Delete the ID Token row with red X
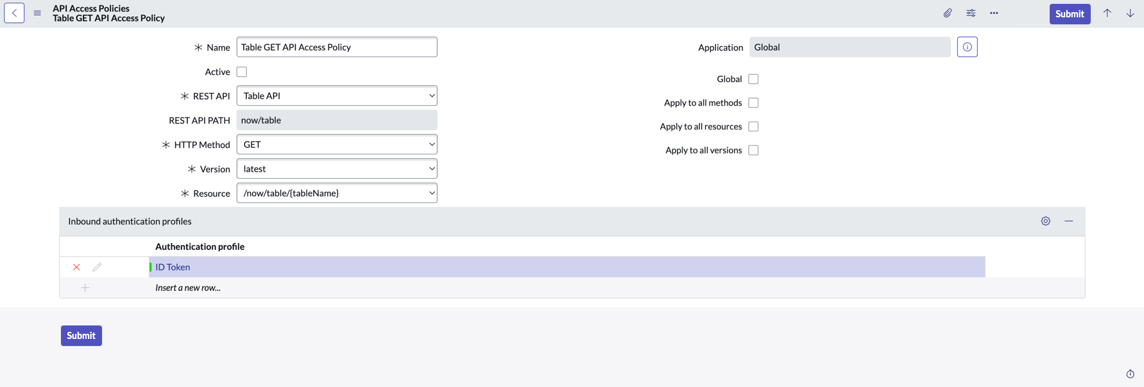Viewport: 1144px width, 387px height. point(76,267)
